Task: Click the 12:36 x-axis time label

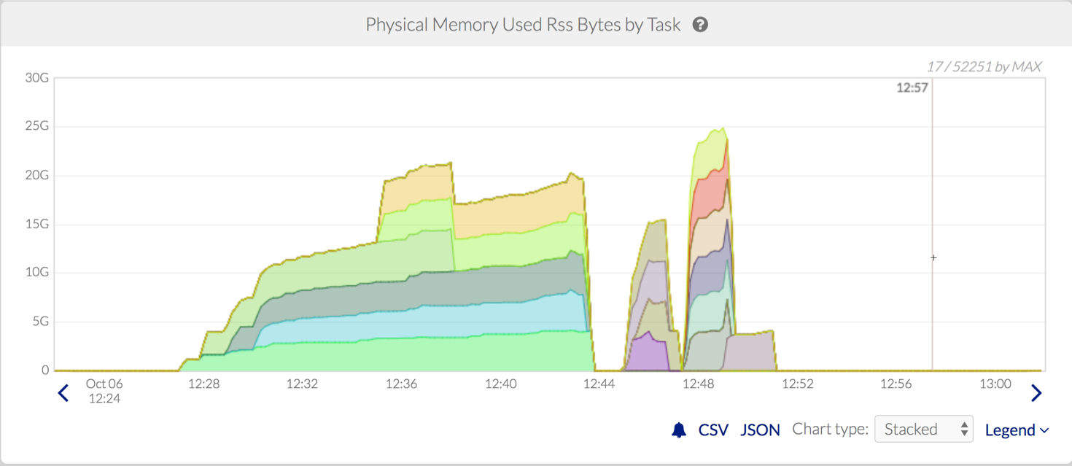Action: [401, 384]
